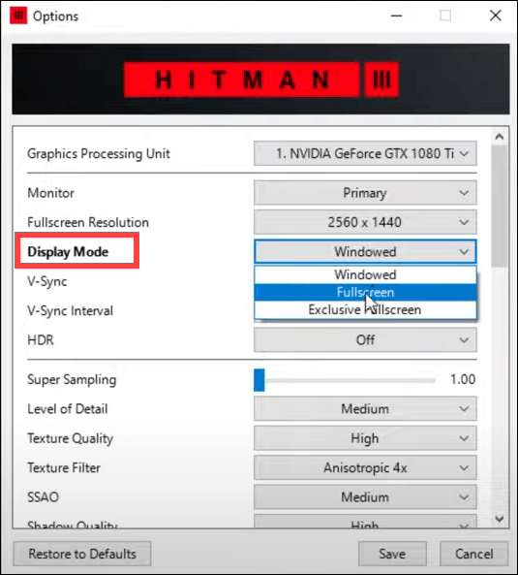The image size is (518, 575).
Task: Click the Super Sampling value 1.00
Action: [463, 379]
